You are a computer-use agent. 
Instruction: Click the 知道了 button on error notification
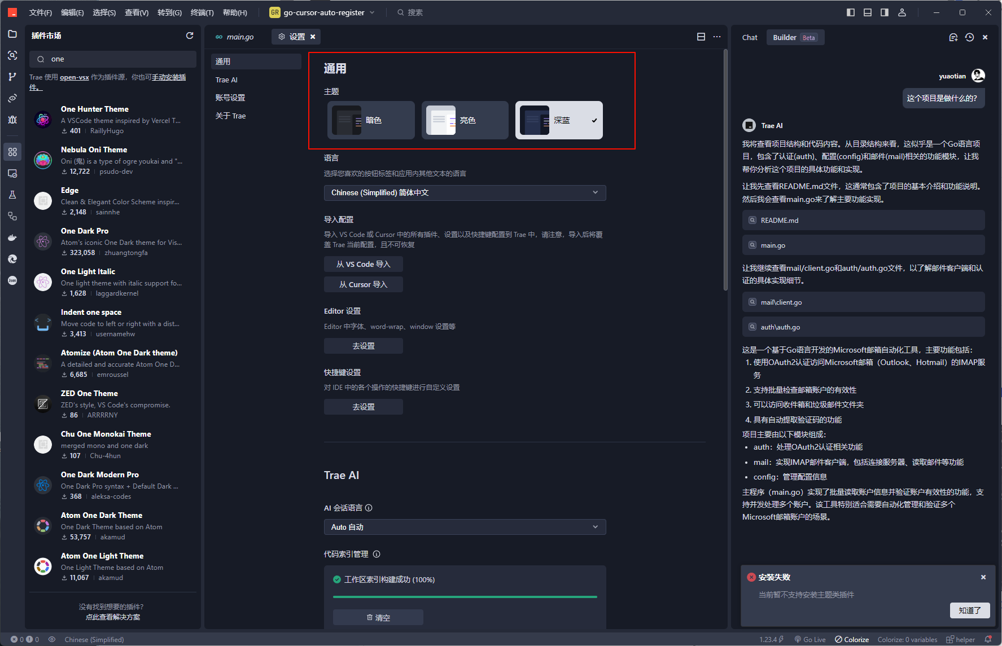click(970, 610)
